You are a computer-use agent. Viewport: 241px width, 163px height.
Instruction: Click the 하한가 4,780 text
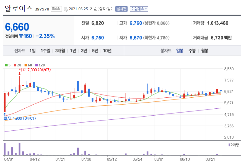point(156,38)
